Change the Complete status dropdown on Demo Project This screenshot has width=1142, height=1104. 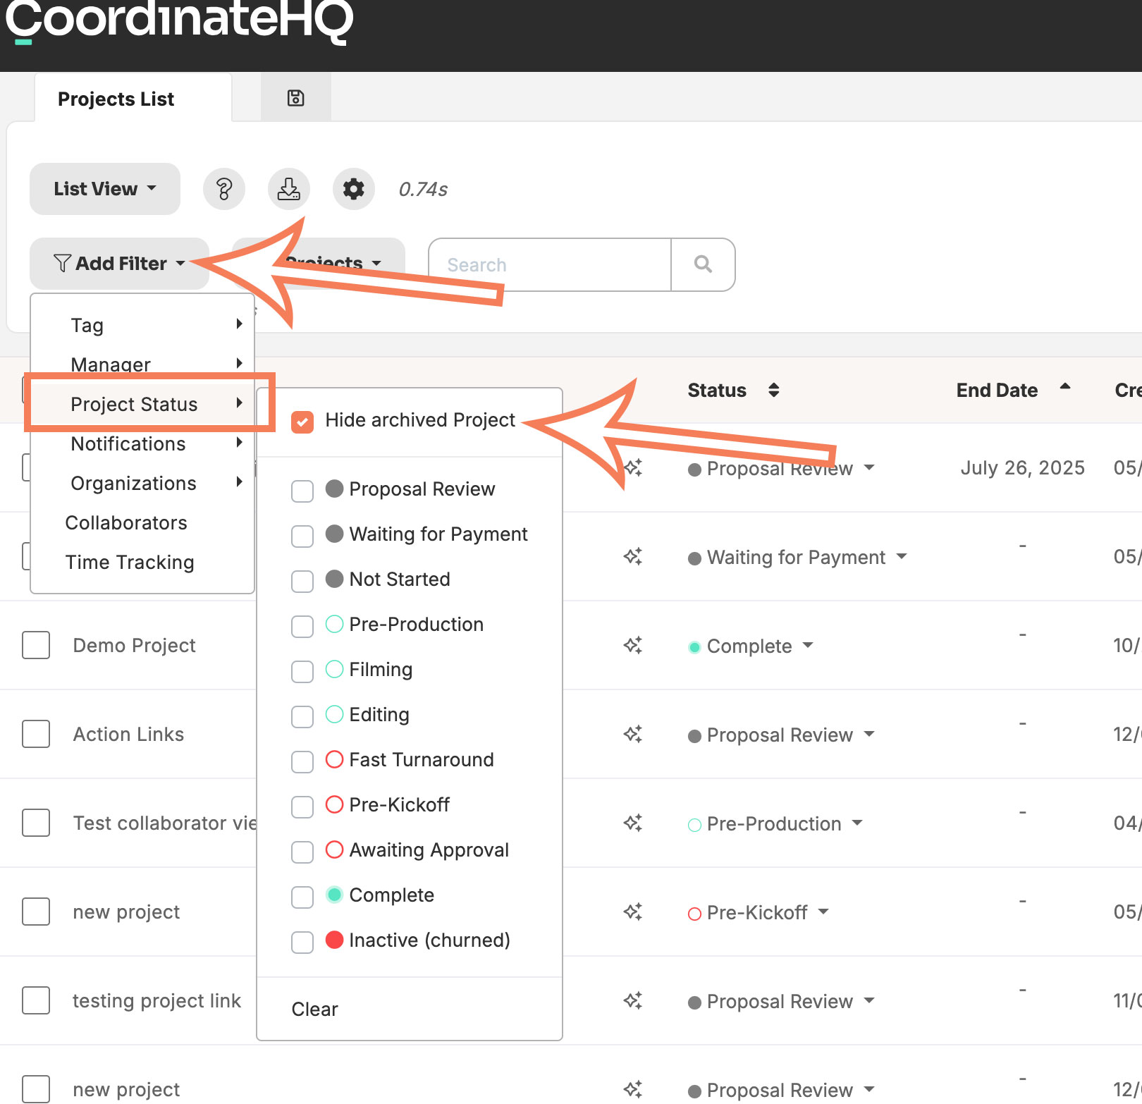tap(751, 646)
